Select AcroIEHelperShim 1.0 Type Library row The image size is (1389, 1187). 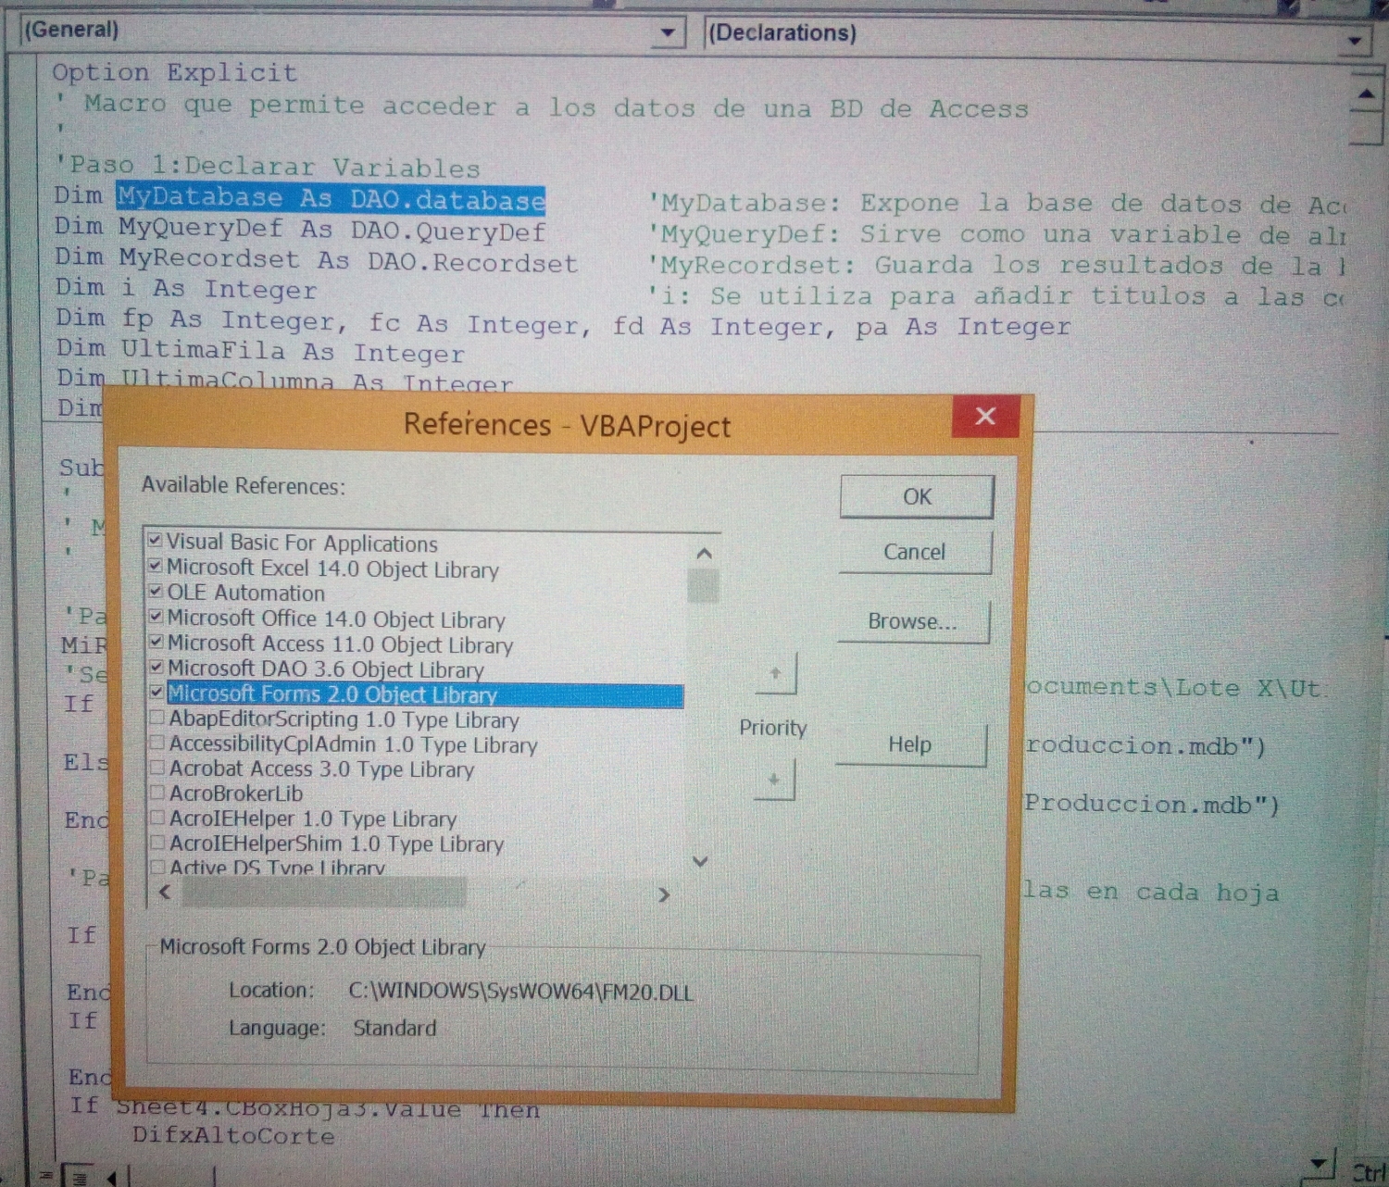pyautogui.click(x=336, y=843)
